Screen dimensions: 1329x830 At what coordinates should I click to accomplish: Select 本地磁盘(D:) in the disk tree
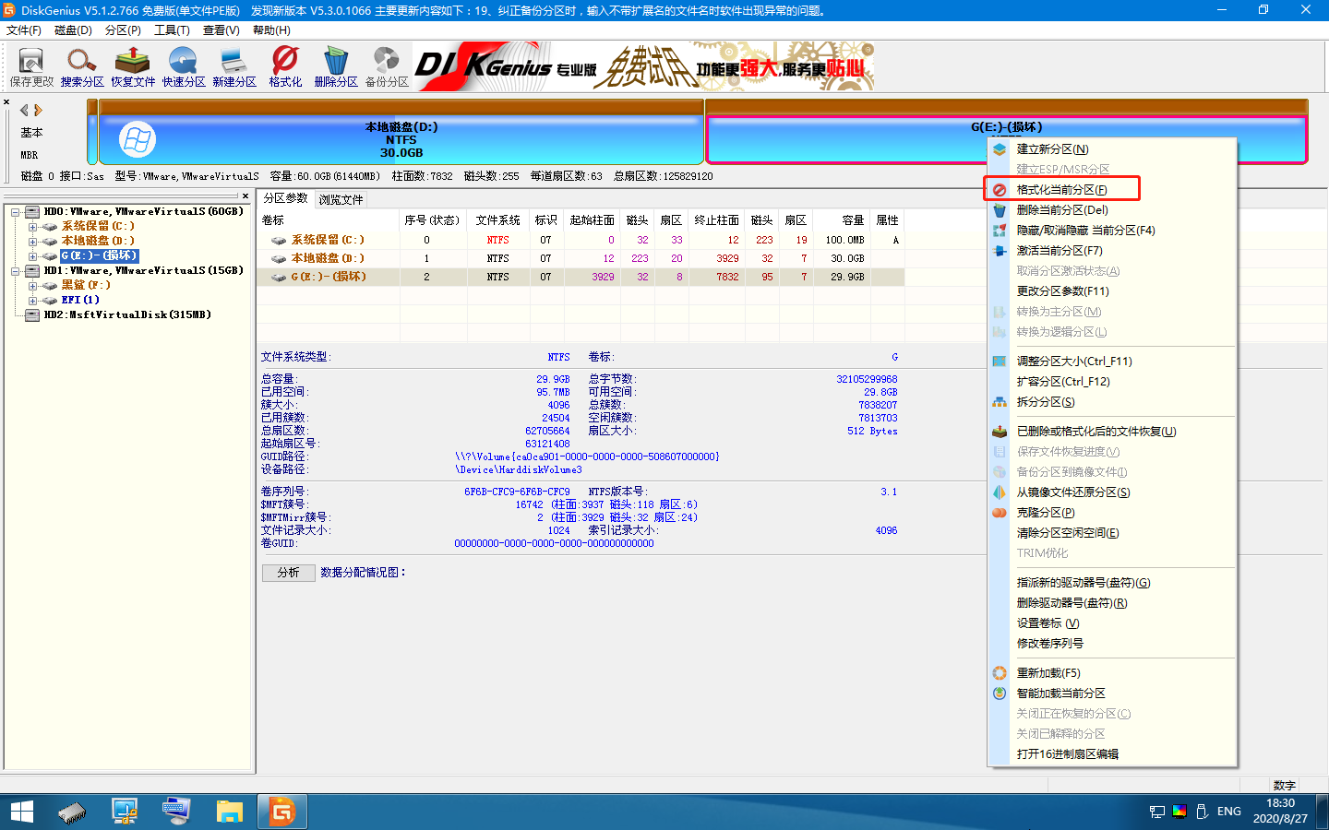point(98,241)
